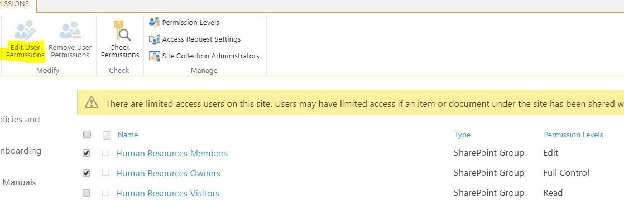Sort by the Name column header
This screenshot has height=203, width=624.
click(x=128, y=135)
